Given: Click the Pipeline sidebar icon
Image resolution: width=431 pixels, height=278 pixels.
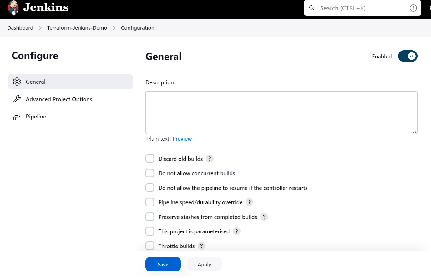Looking at the screenshot, I should (x=17, y=117).
